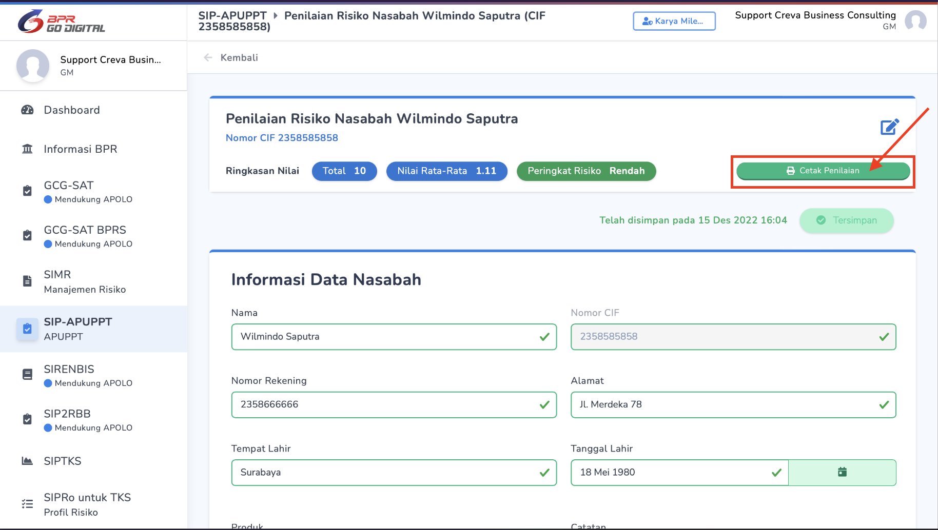Click the sidebar profile avatar
The width and height of the screenshot is (938, 530).
point(33,66)
